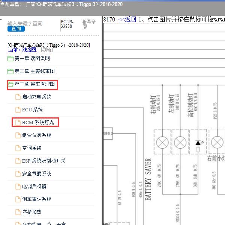Open ESP 系统及制动开关 diagram page

click(x=44, y=161)
